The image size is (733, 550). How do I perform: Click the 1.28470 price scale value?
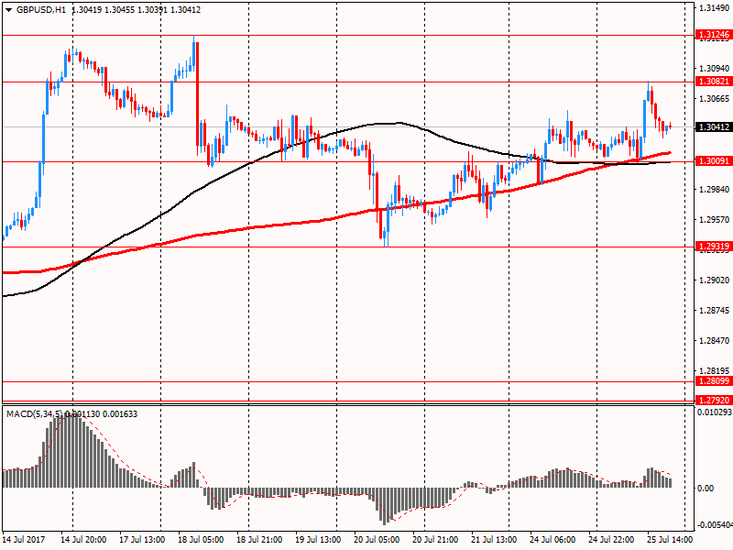pyautogui.click(x=715, y=340)
